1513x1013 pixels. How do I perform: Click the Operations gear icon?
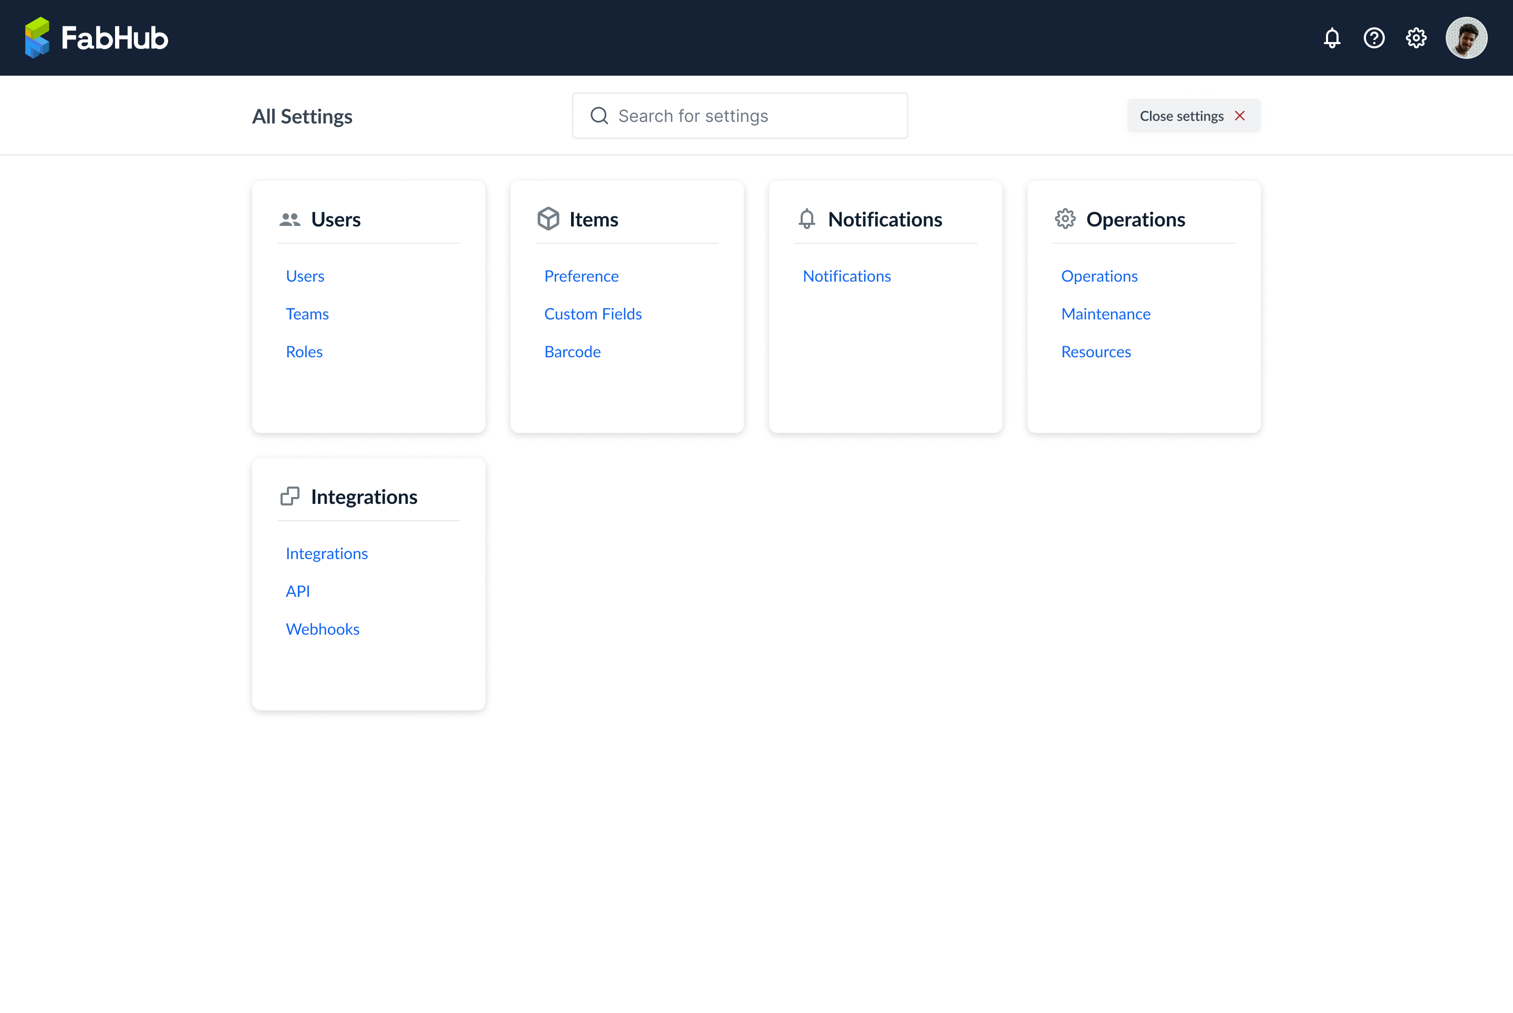(x=1065, y=219)
